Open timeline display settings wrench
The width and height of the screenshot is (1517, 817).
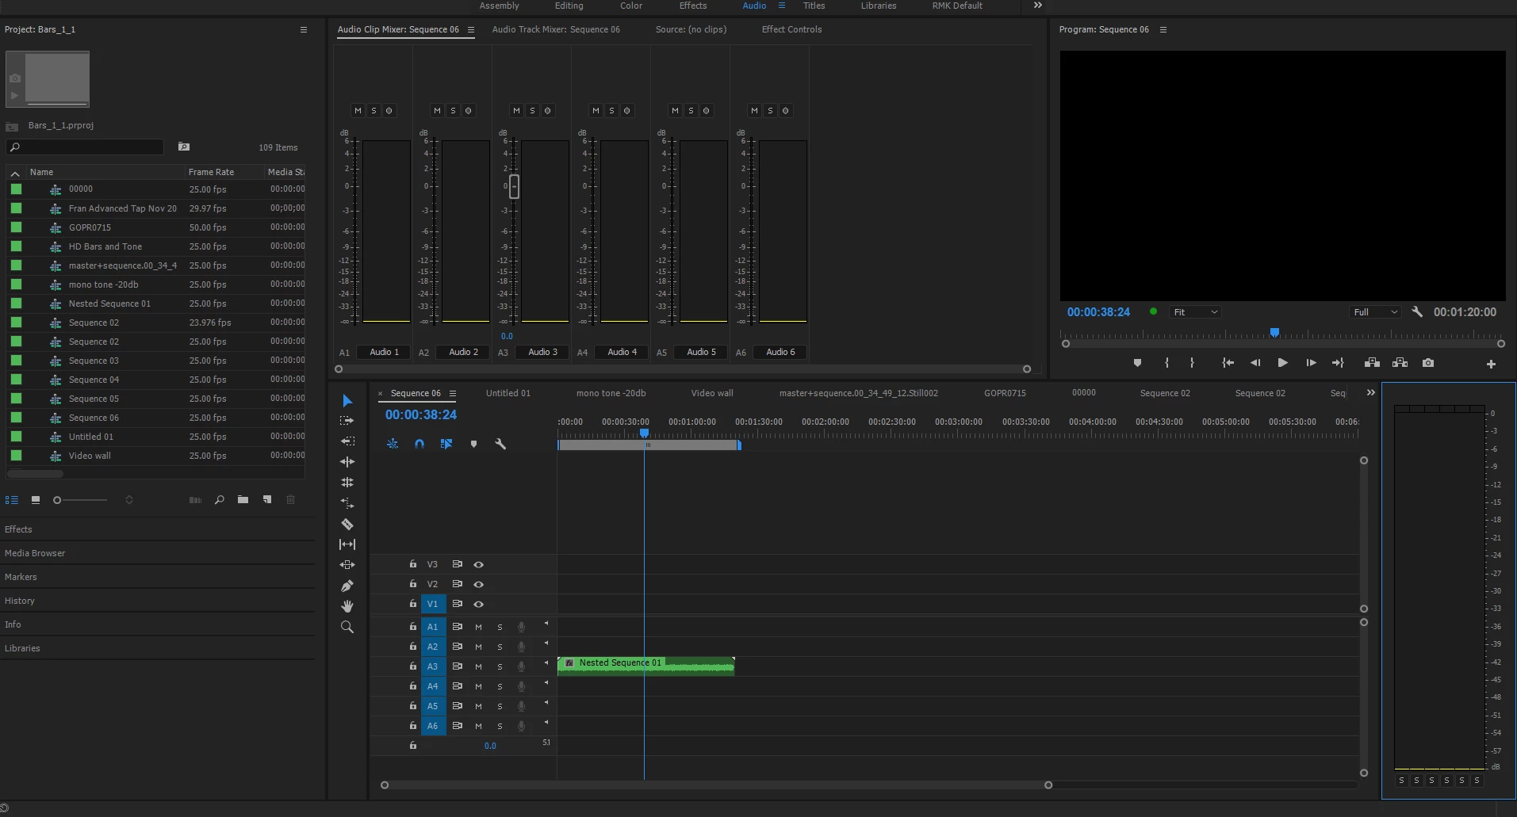pyautogui.click(x=500, y=444)
